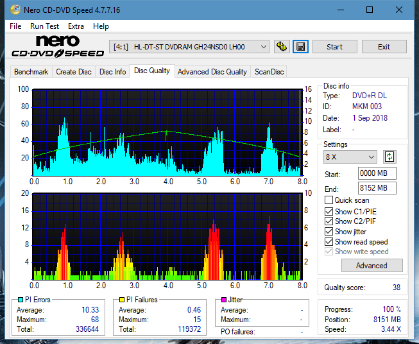Click the Start button
The width and height of the screenshot is (419, 344).
pyautogui.click(x=334, y=47)
